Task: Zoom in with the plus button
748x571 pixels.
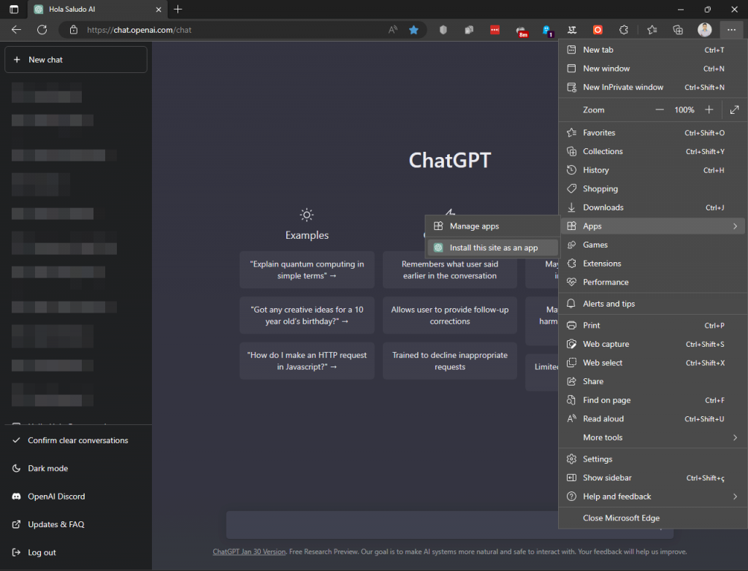Action: tap(709, 110)
